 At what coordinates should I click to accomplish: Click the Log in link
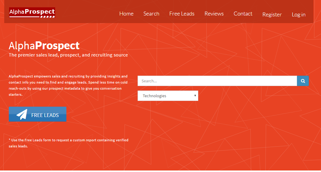[x=299, y=15]
